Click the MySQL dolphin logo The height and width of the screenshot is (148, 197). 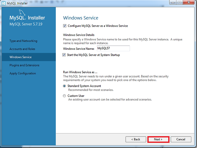(x=22, y=13)
